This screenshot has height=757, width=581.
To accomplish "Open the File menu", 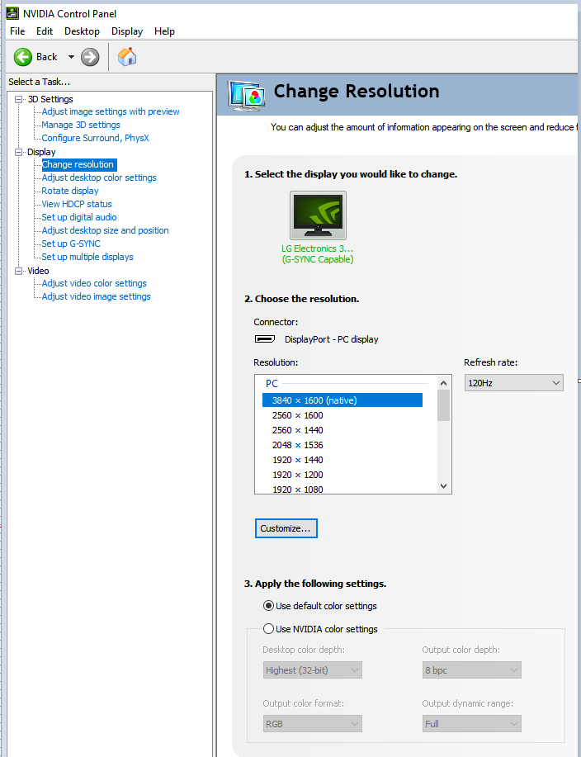I will coord(17,31).
